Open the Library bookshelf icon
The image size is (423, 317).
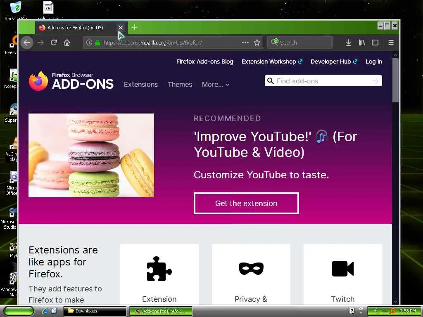click(x=362, y=43)
